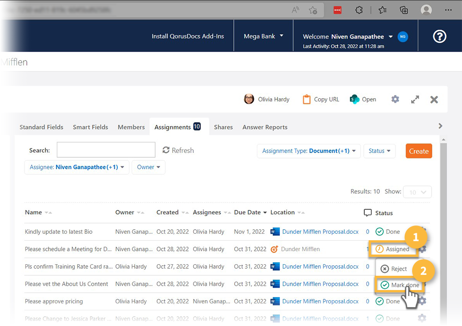Click the comments column speech bubble icon
The height and width of the screenshot is (326, 462).
point(368,213)
